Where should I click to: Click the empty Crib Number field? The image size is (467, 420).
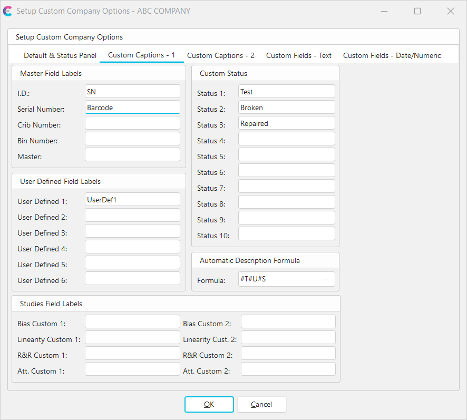click(x=132, y=123)
